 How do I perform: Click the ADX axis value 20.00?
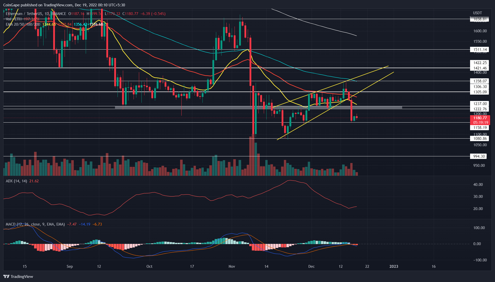(x=478, y=209)
